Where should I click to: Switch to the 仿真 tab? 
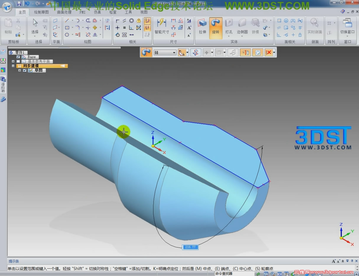[97, 12]
